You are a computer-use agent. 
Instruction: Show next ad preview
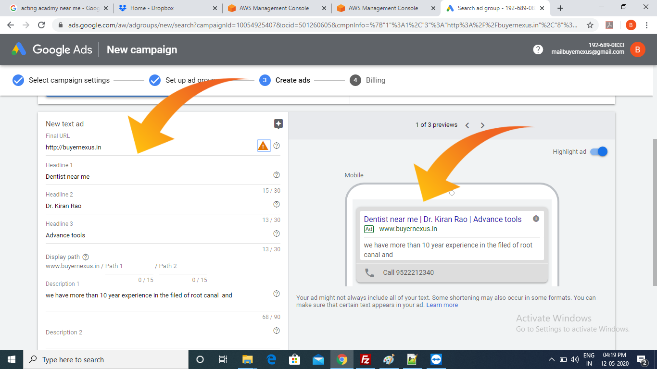482,125
